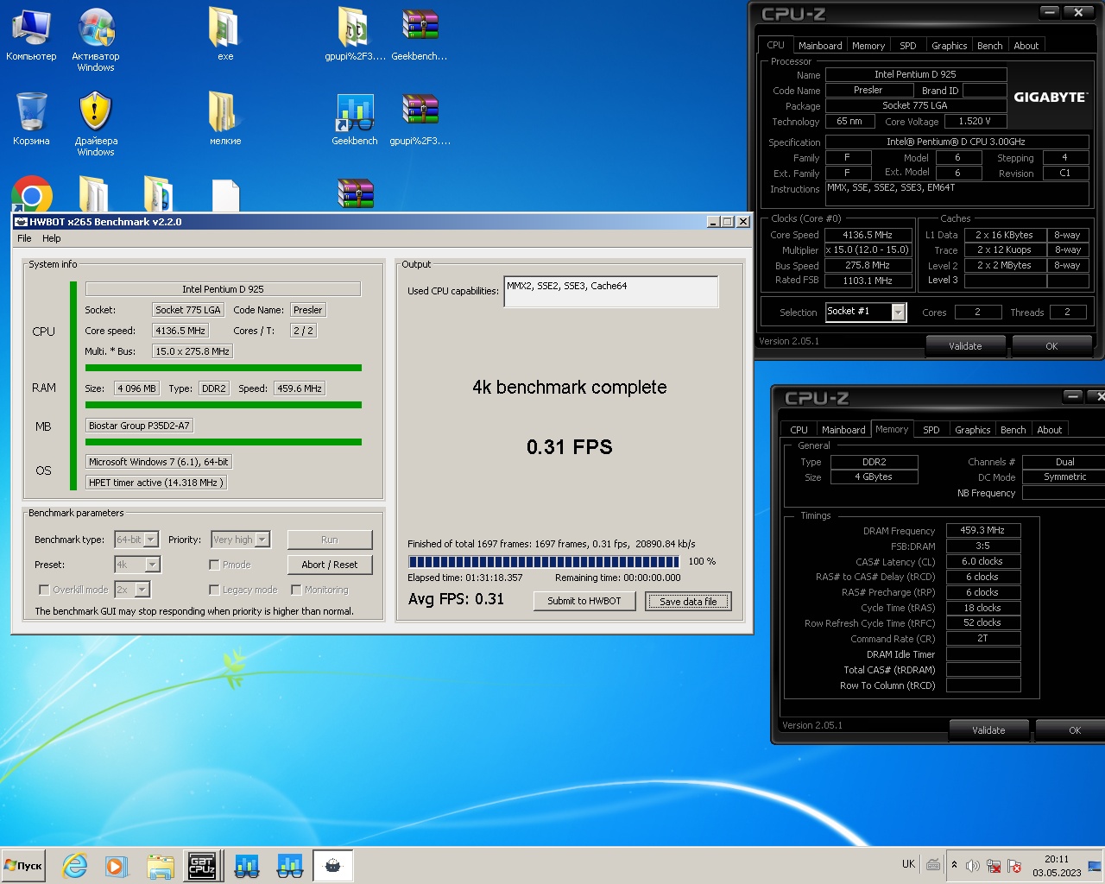The image size is (1105, 884).
Task: Open the Bench tab in upper CPU-Z
Action: (x=990, y=46)
